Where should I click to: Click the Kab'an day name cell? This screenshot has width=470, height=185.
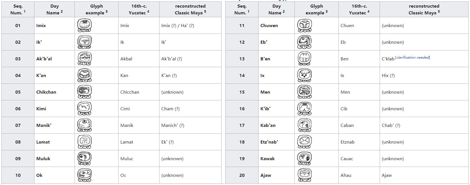tap(268, 125)
